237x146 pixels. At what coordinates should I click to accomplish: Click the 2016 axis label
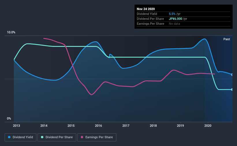point(98,126)
